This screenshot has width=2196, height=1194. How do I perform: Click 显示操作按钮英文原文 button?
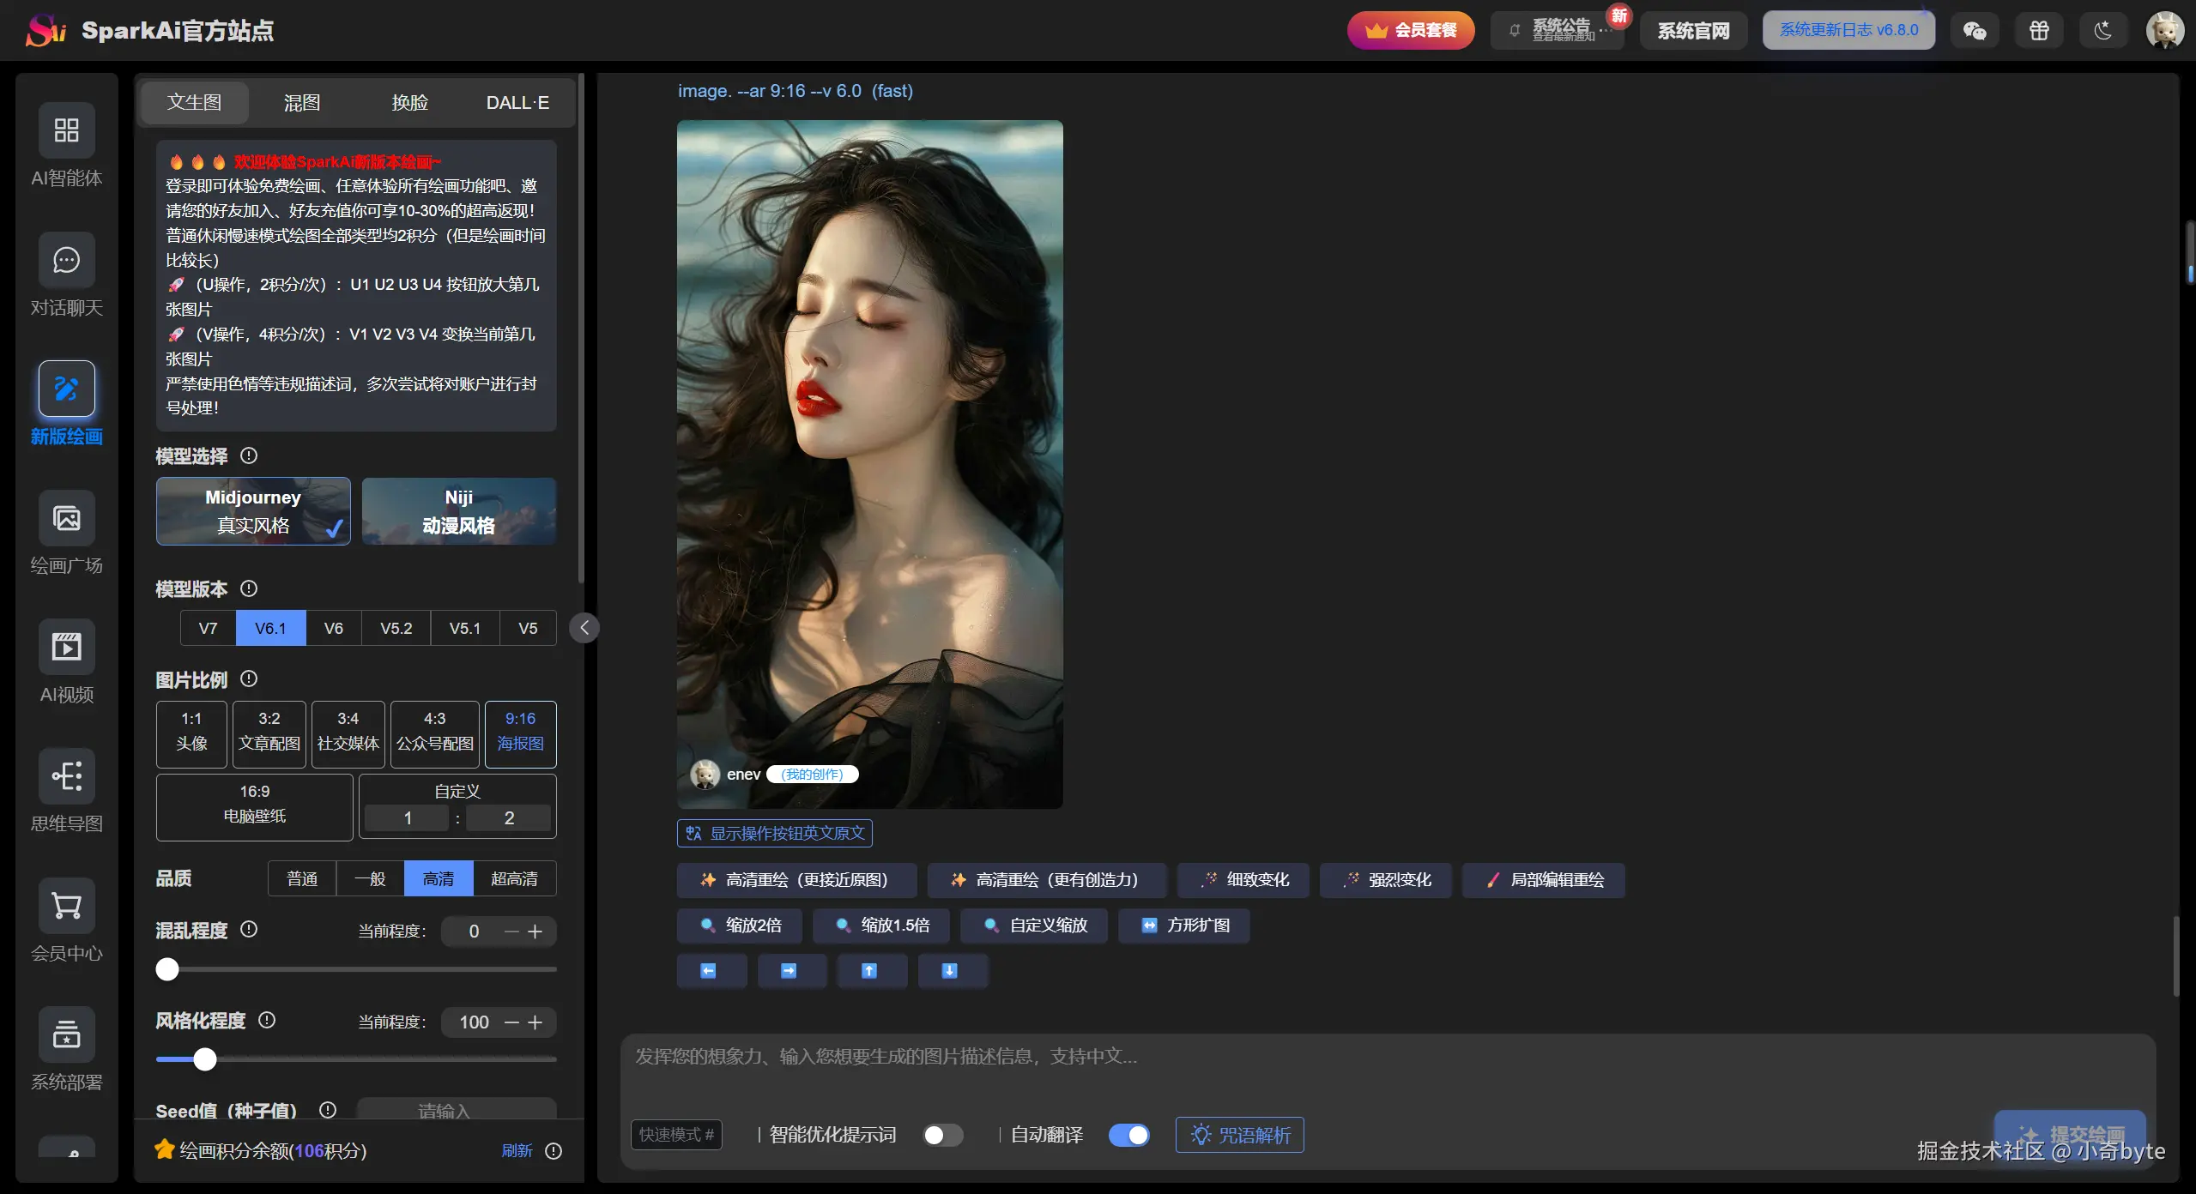(774, 833)
